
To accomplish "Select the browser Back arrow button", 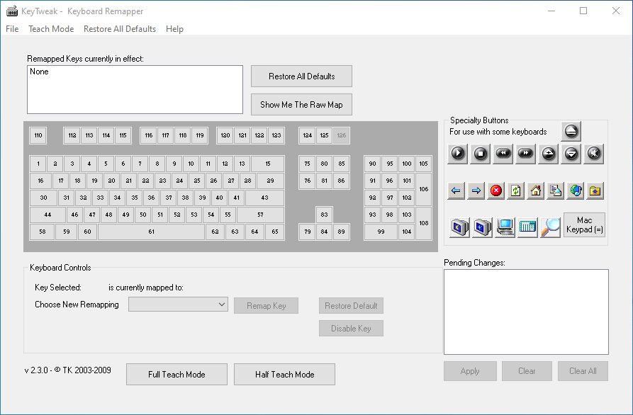I will (x=456, y=191).
